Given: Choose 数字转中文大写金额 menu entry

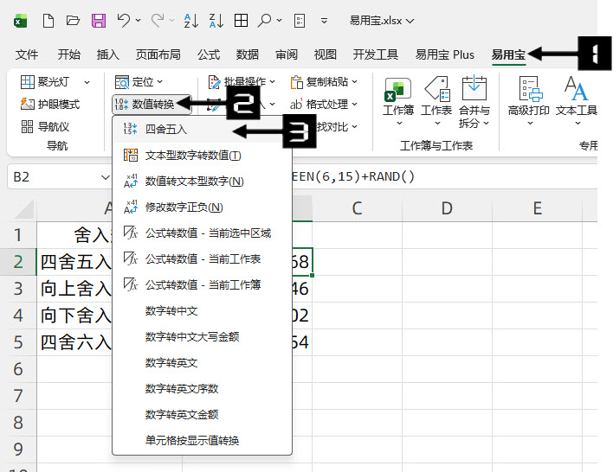Looking at the screenshot, I should pos(191,336).
